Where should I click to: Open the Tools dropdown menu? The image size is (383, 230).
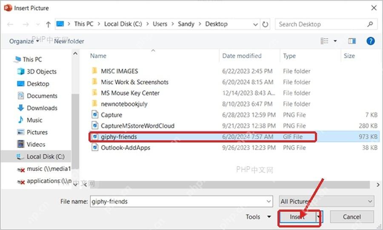[x=258, y=217]
